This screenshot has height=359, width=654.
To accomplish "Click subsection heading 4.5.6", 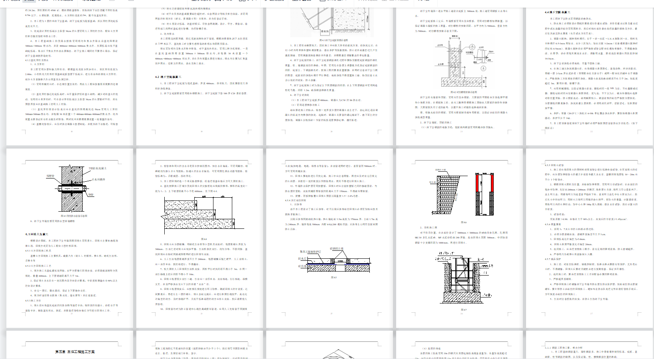I will pos(553,224).
